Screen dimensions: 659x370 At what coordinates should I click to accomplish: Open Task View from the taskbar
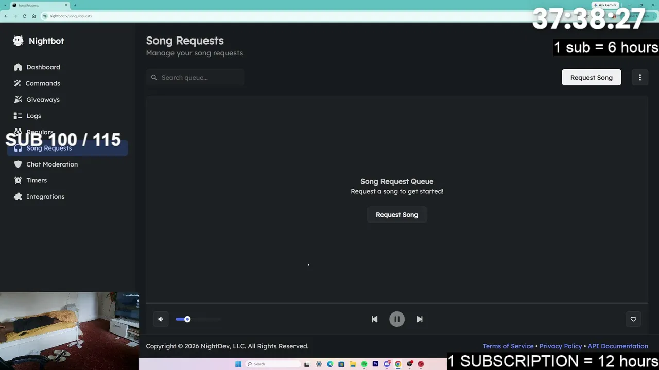307,364
